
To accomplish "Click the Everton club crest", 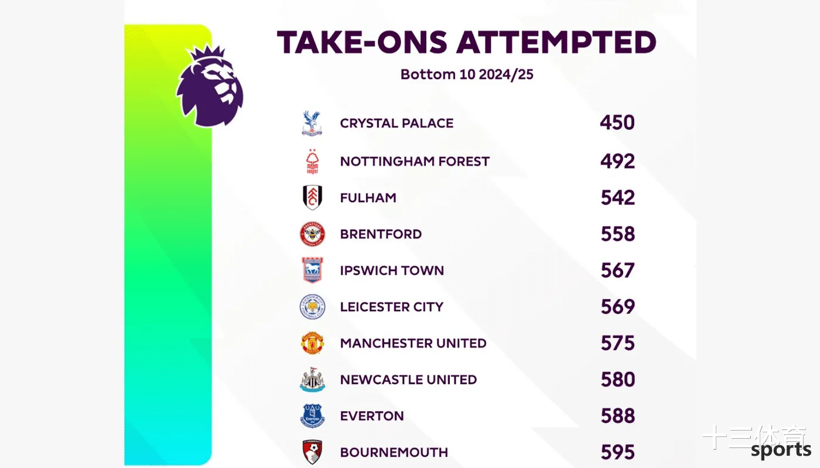I will pos(312,416).
